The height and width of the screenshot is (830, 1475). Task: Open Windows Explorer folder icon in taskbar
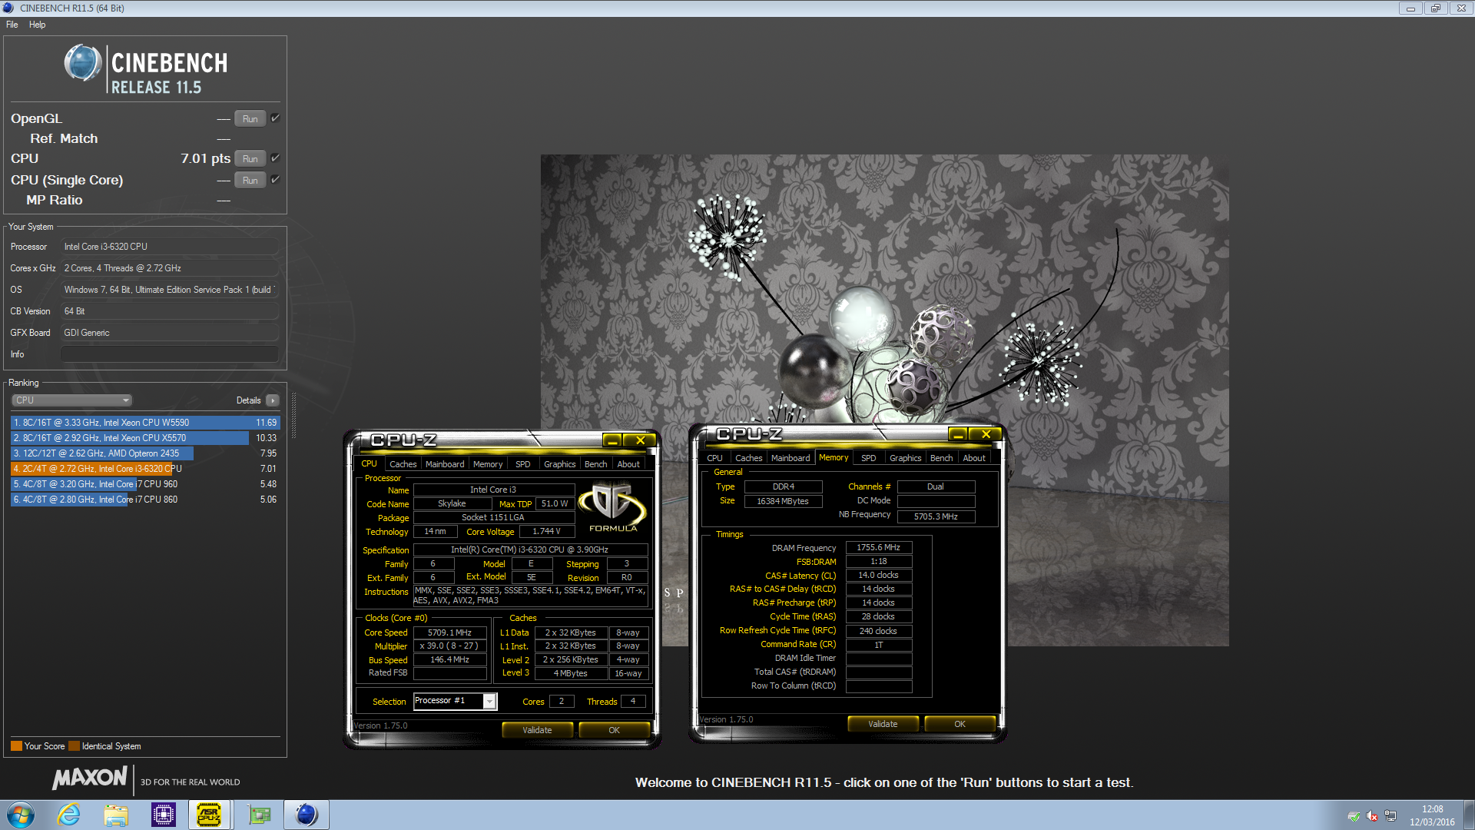tap(116, 815)
